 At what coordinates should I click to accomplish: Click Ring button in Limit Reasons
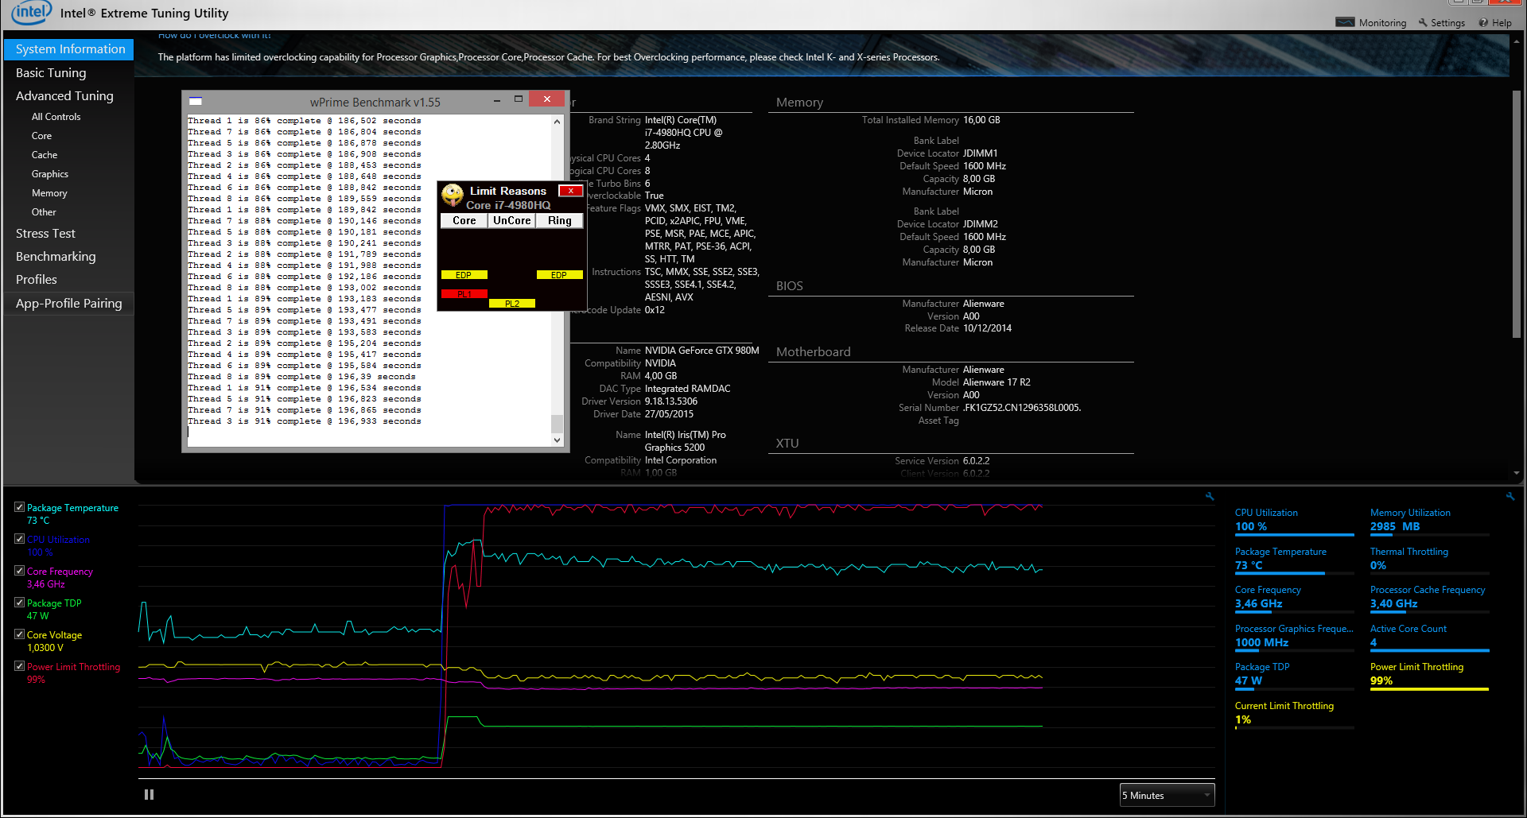[x=560, y=221]
